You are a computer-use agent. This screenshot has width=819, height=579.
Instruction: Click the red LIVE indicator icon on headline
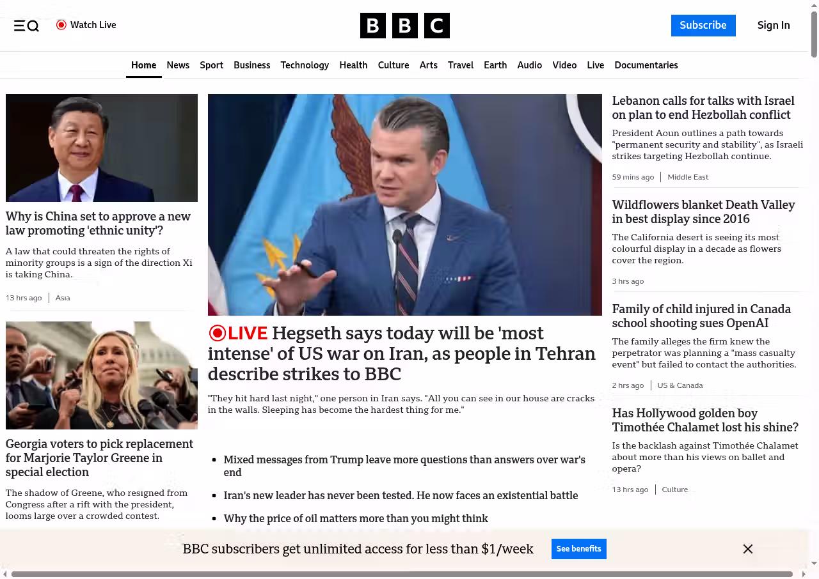click(x=218, y=333)
